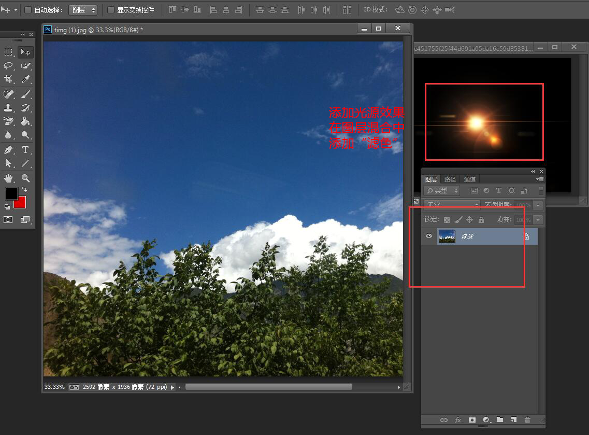Image resolution: width=589 pixels, height=435 pixels.
Task: Change the screen mode
Action: click(25, 219)
